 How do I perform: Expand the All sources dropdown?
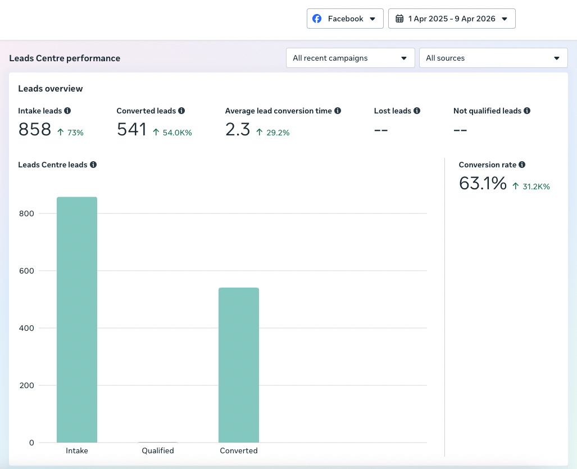(x=493, y=58)
